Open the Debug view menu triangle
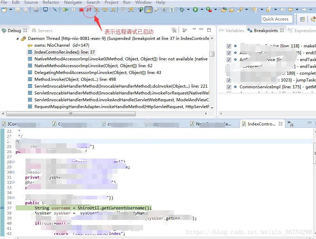This screenshot has width=316, height=239. pyautogui.click(x=194, y=29)
